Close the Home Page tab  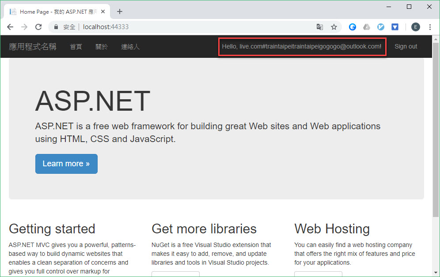point(103,11)
